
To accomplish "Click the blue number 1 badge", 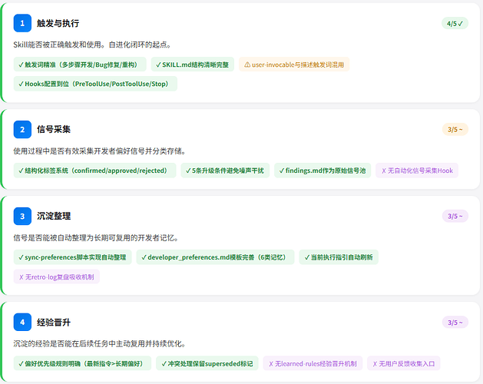I will pyautogui.click(x=22, y=23).
